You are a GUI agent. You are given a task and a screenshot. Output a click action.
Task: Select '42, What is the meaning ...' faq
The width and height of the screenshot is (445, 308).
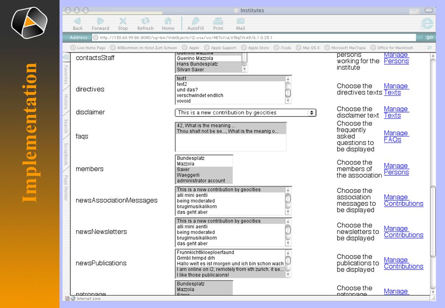click(x=231, y=125)
